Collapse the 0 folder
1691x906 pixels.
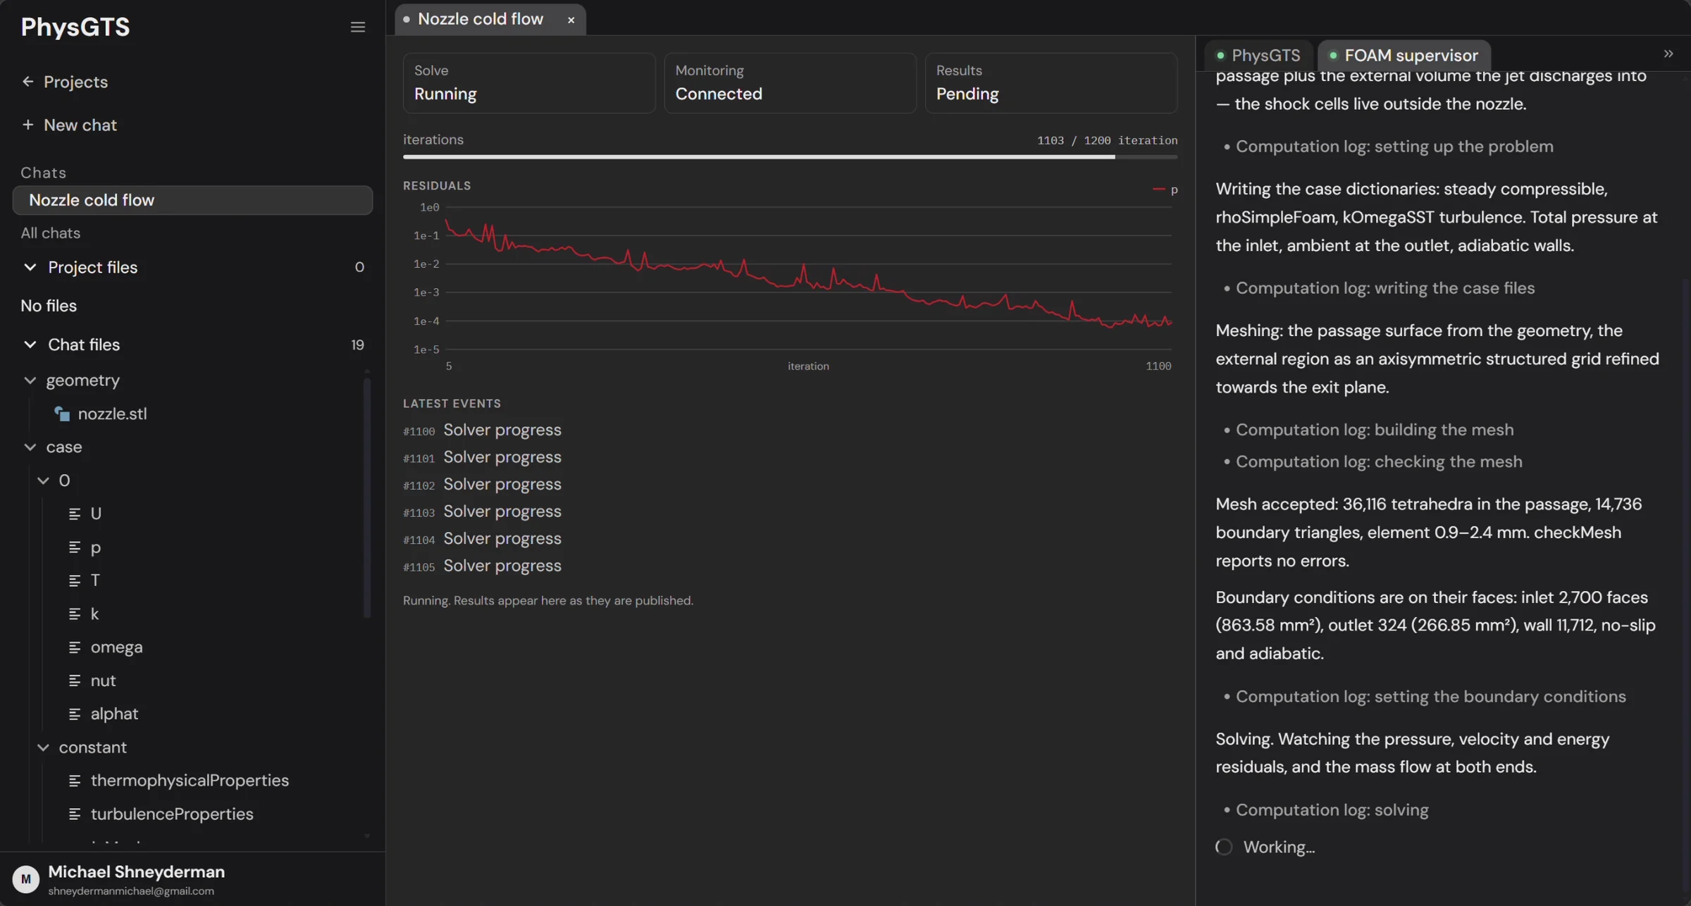[x=43, y=480]
